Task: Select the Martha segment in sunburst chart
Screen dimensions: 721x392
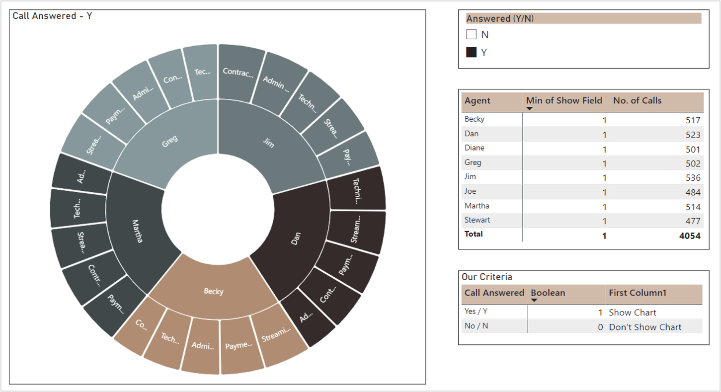Action: click(x=137, y=231)
